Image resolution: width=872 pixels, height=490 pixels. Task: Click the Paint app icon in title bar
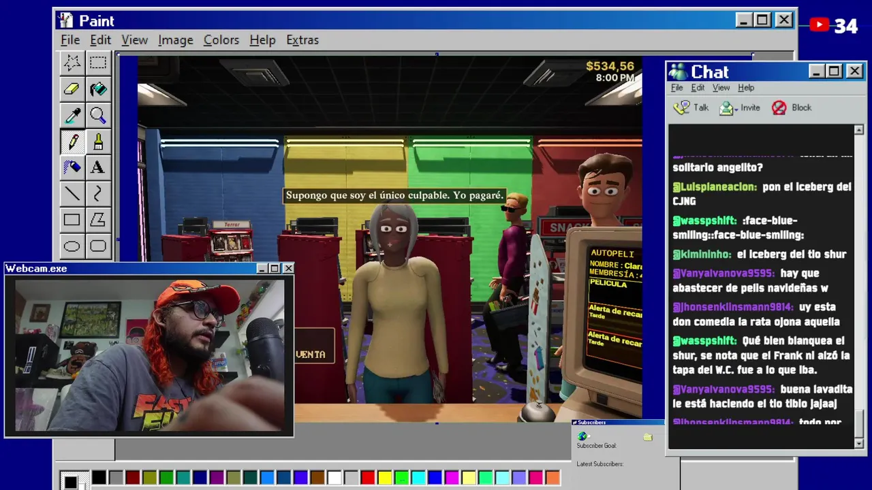(65, 20)
